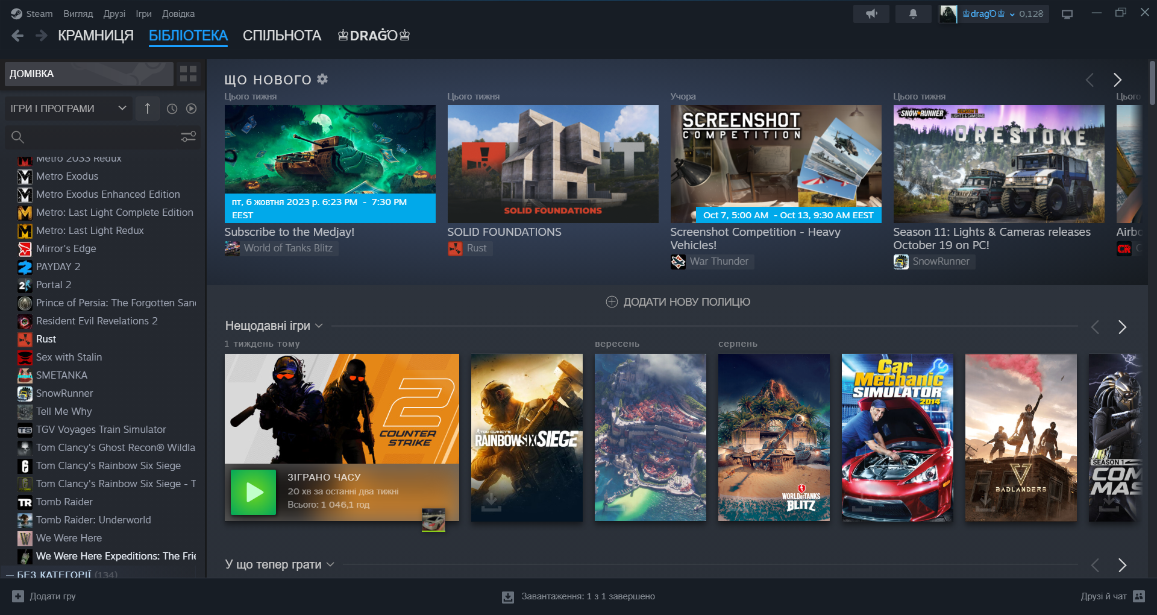Open the What's New settings gear
The width and height of the screenshot is (1157, 615).
[323, 79]
